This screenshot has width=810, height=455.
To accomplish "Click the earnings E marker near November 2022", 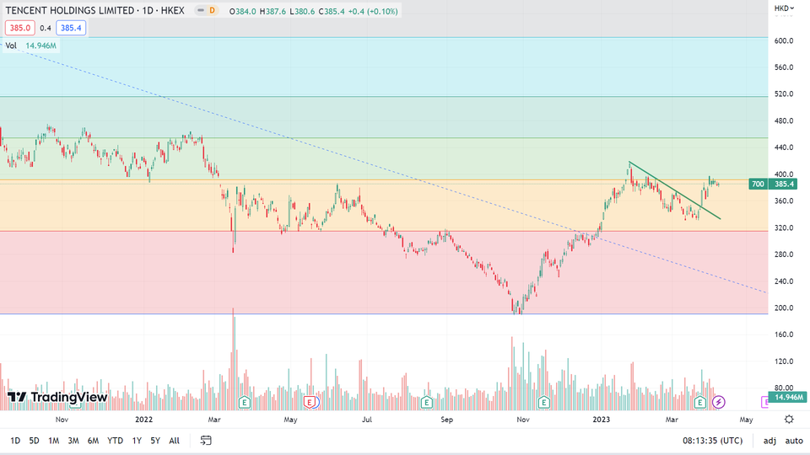I will point(543,402).
